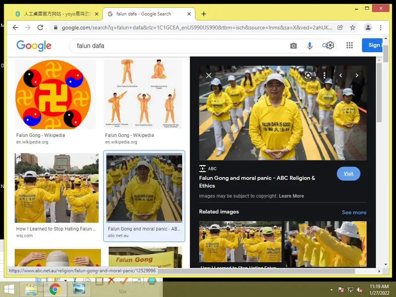Close the image preview panel

pos(209,75)
